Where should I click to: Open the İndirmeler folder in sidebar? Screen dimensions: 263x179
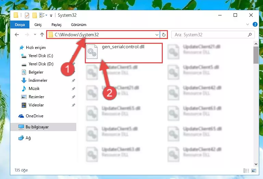click(x=35, y=80)
